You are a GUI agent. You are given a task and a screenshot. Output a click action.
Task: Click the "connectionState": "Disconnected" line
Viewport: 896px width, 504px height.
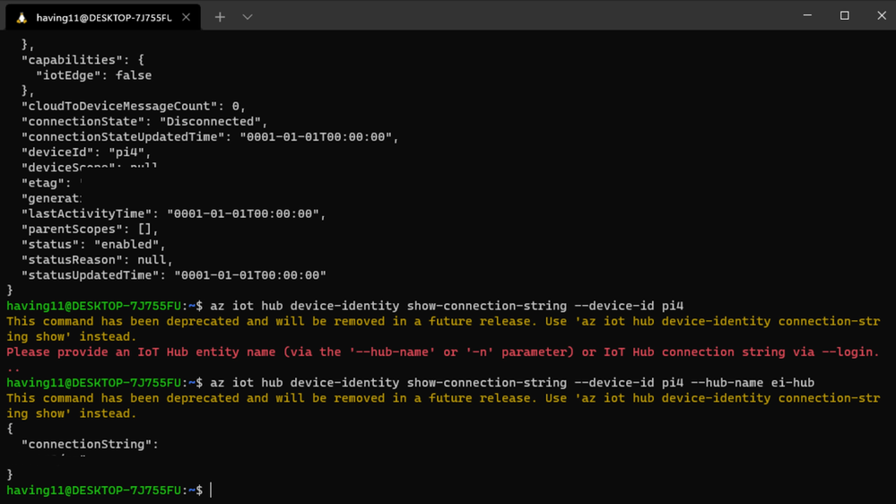tap(144, 121)
